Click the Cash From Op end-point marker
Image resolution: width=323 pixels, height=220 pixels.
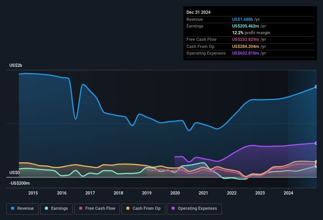(x=316, y=162)
